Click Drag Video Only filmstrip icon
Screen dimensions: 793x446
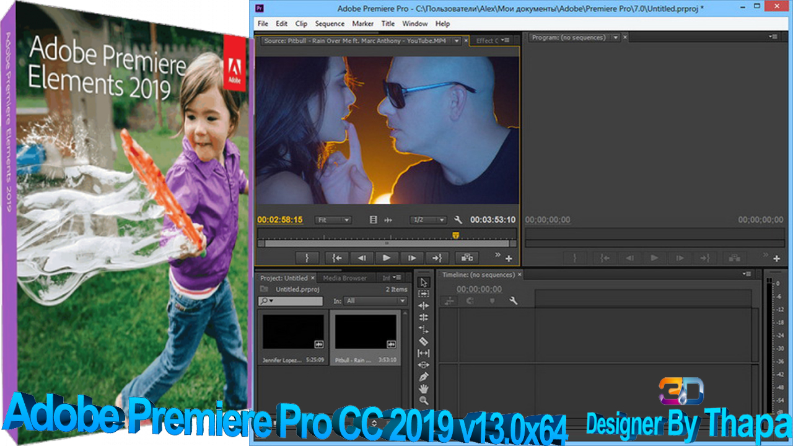point(373,220)
